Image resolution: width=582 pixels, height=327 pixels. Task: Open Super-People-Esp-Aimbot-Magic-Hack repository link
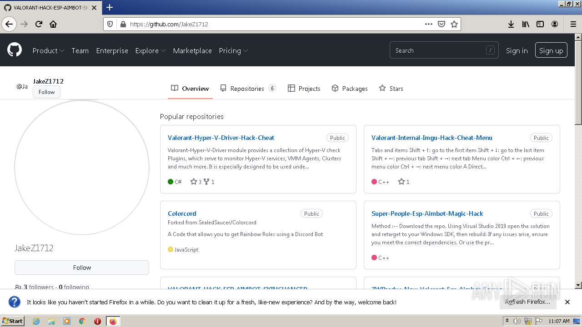tap(427, 213)
